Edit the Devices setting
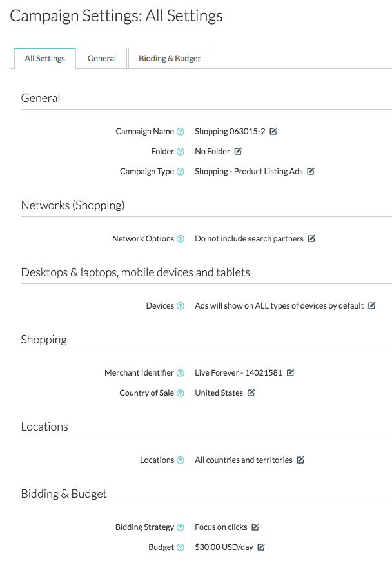The height and width of the screenshot is (561, 392). [372, 306]
